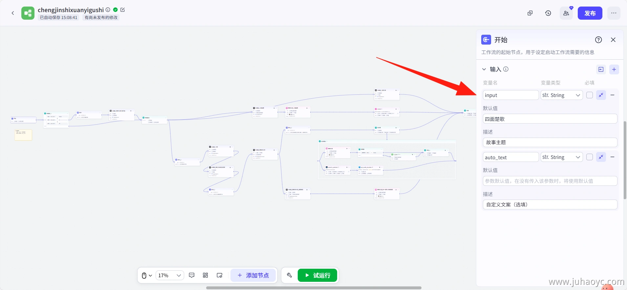Open variable type dropdown for input
Screen dimensions: 627x290
click(x=561, y=95)
